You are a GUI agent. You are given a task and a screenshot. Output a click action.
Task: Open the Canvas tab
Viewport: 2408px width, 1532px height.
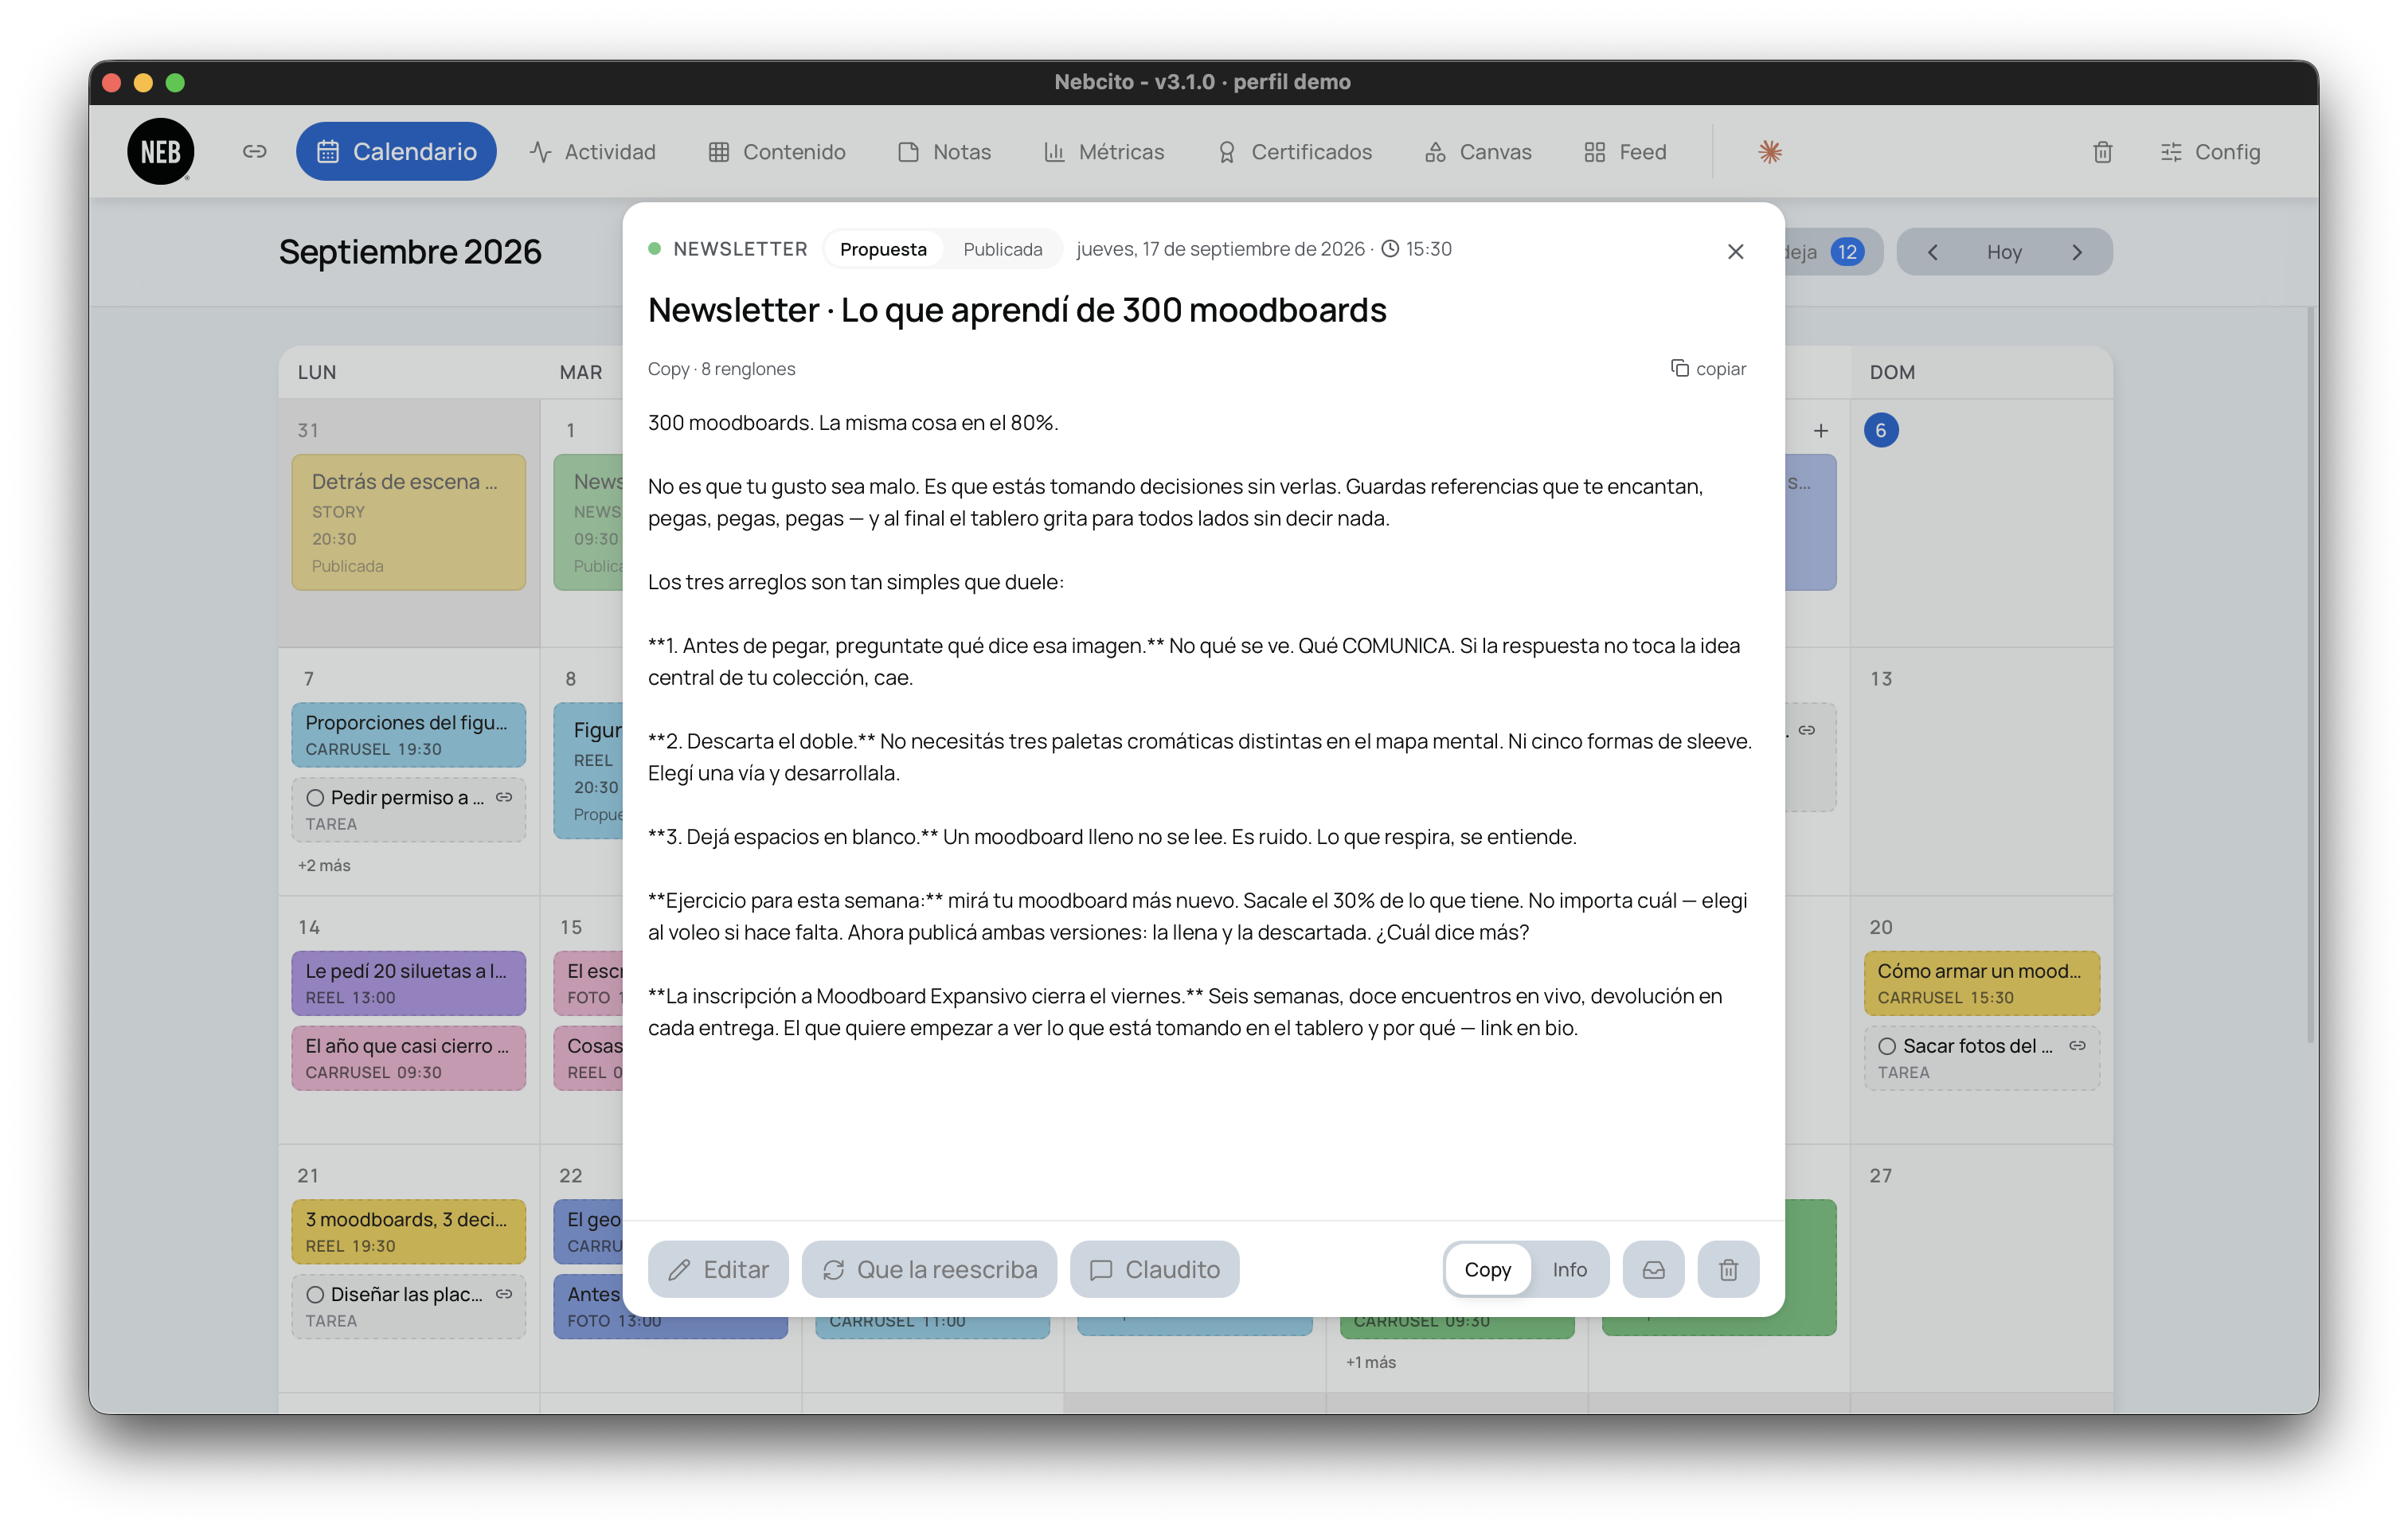click(x=1478, y=152)
